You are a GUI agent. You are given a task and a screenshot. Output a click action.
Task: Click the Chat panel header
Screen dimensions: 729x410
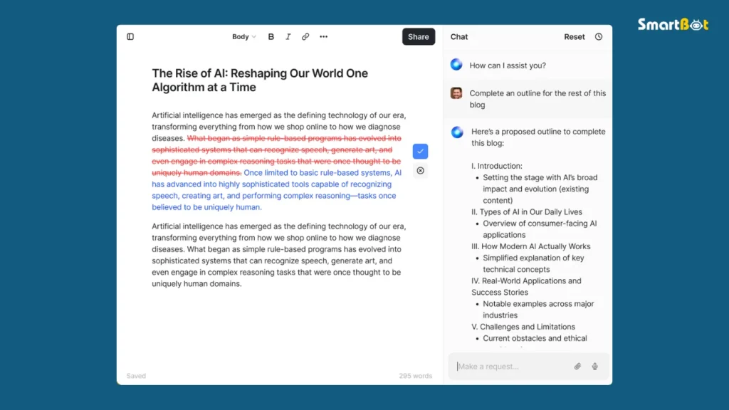click(x=459, y=37)
